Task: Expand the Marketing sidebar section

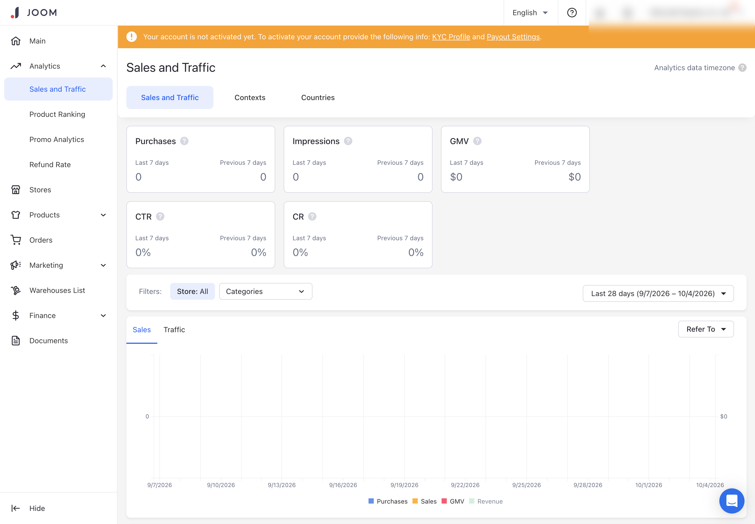Action: pos(103,265)
